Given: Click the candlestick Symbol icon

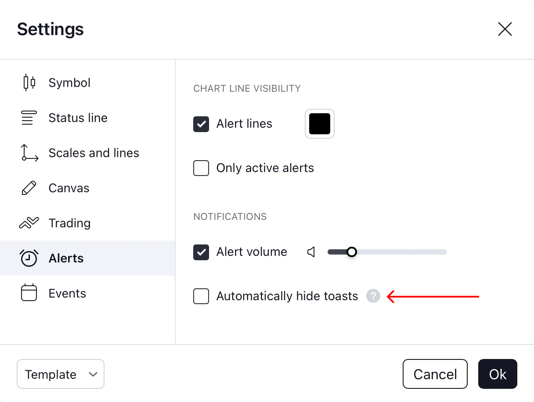Looking at the screenshot, I should click(29, 83).
